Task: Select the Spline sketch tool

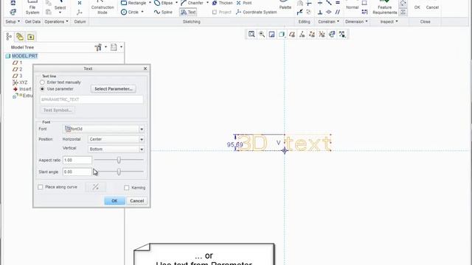Action: [x=163, y=13]
